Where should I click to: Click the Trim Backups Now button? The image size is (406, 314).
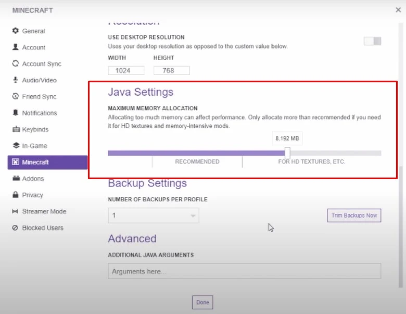[354, 215]
